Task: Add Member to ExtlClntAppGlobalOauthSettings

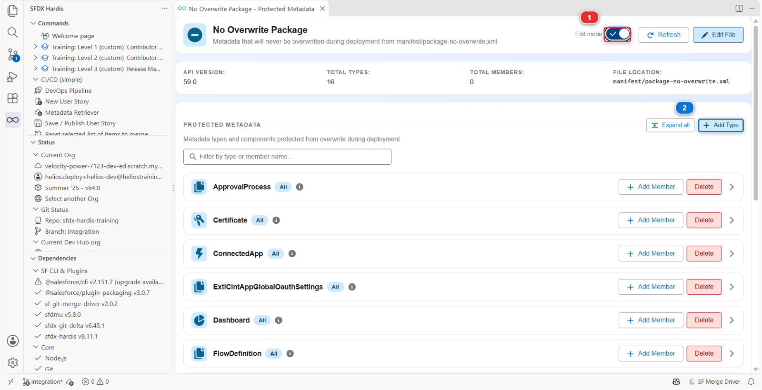Action: coord(651,287)
